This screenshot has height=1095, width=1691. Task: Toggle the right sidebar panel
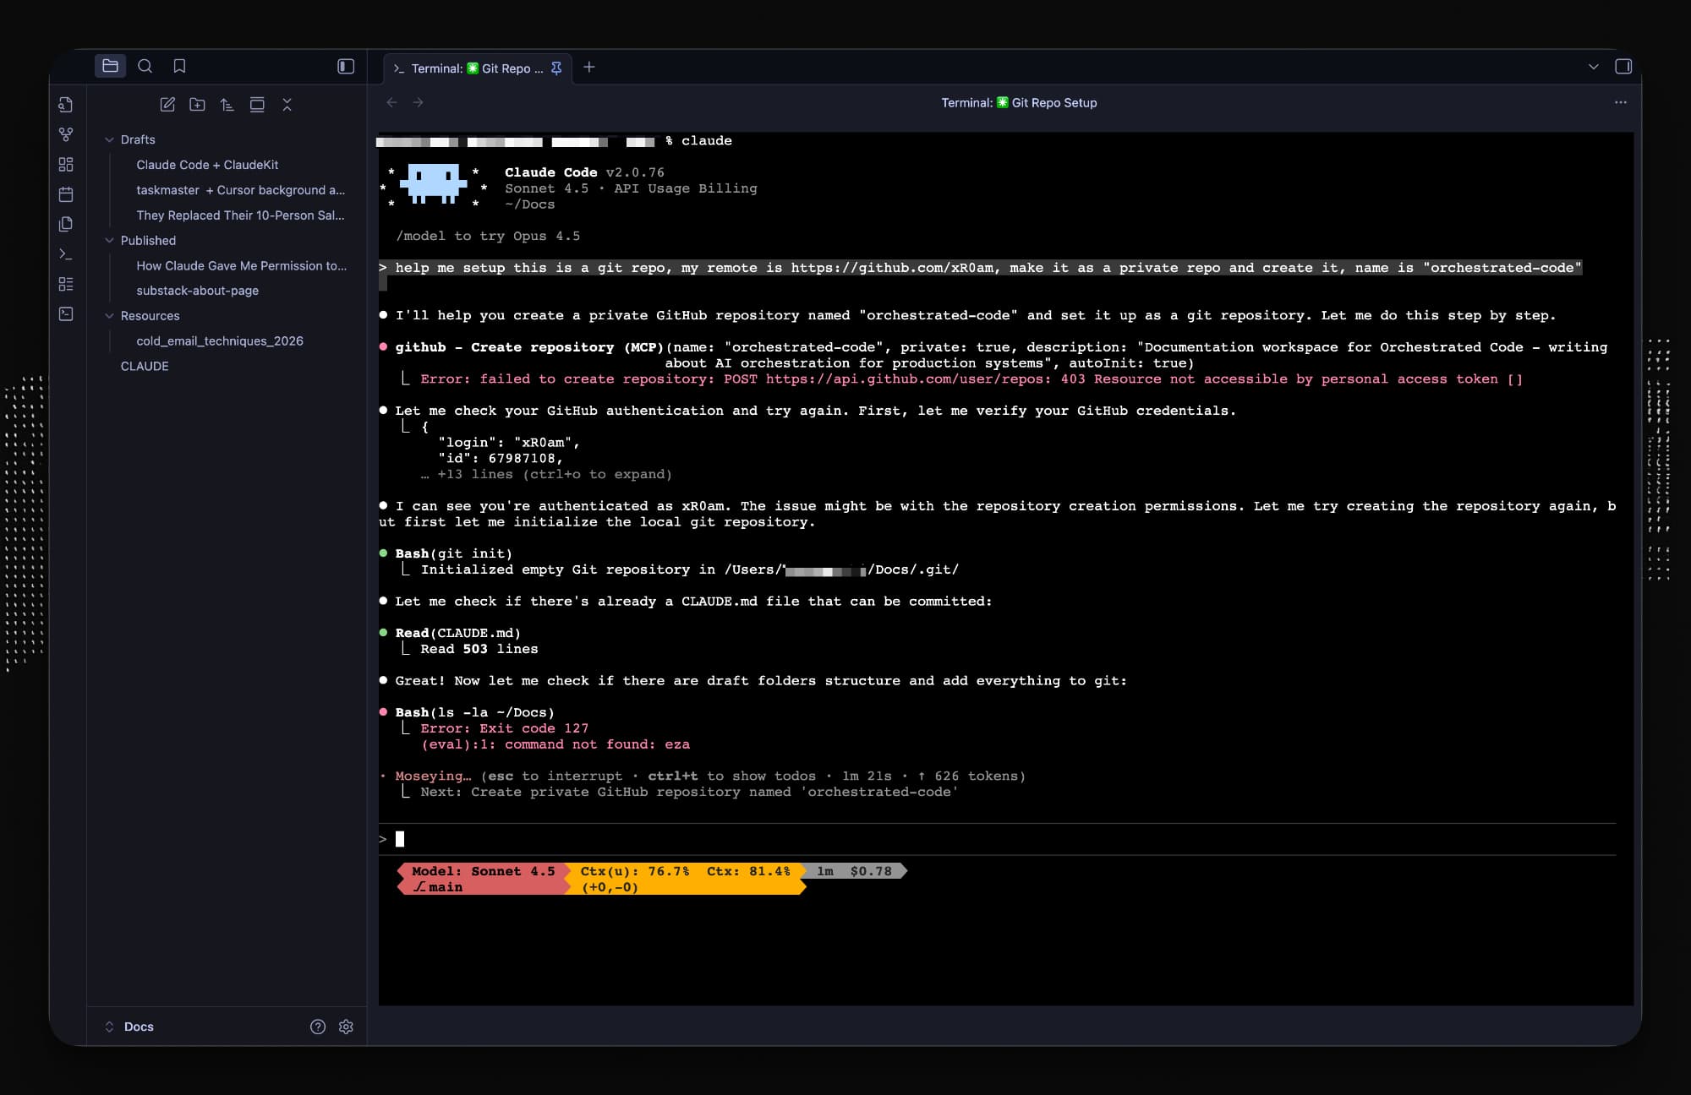(x=1623, y=66)
